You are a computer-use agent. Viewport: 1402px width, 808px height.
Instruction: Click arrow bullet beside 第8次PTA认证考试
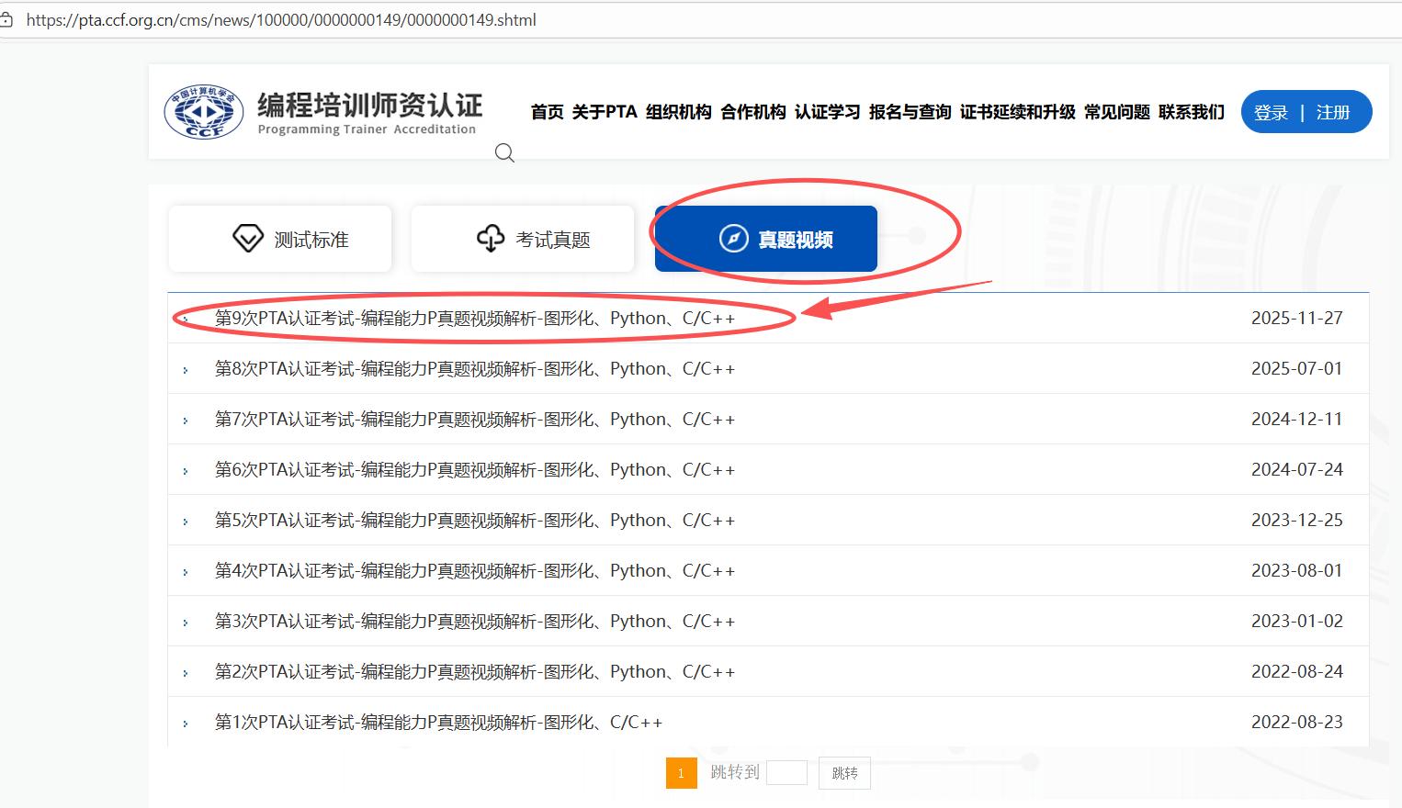(186, 370)
